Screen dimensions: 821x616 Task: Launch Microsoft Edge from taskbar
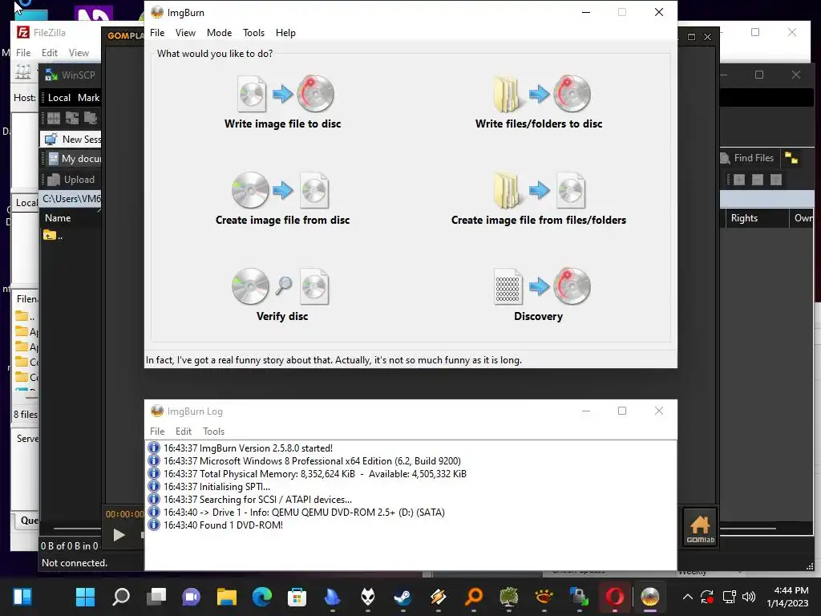coord(262,596)
